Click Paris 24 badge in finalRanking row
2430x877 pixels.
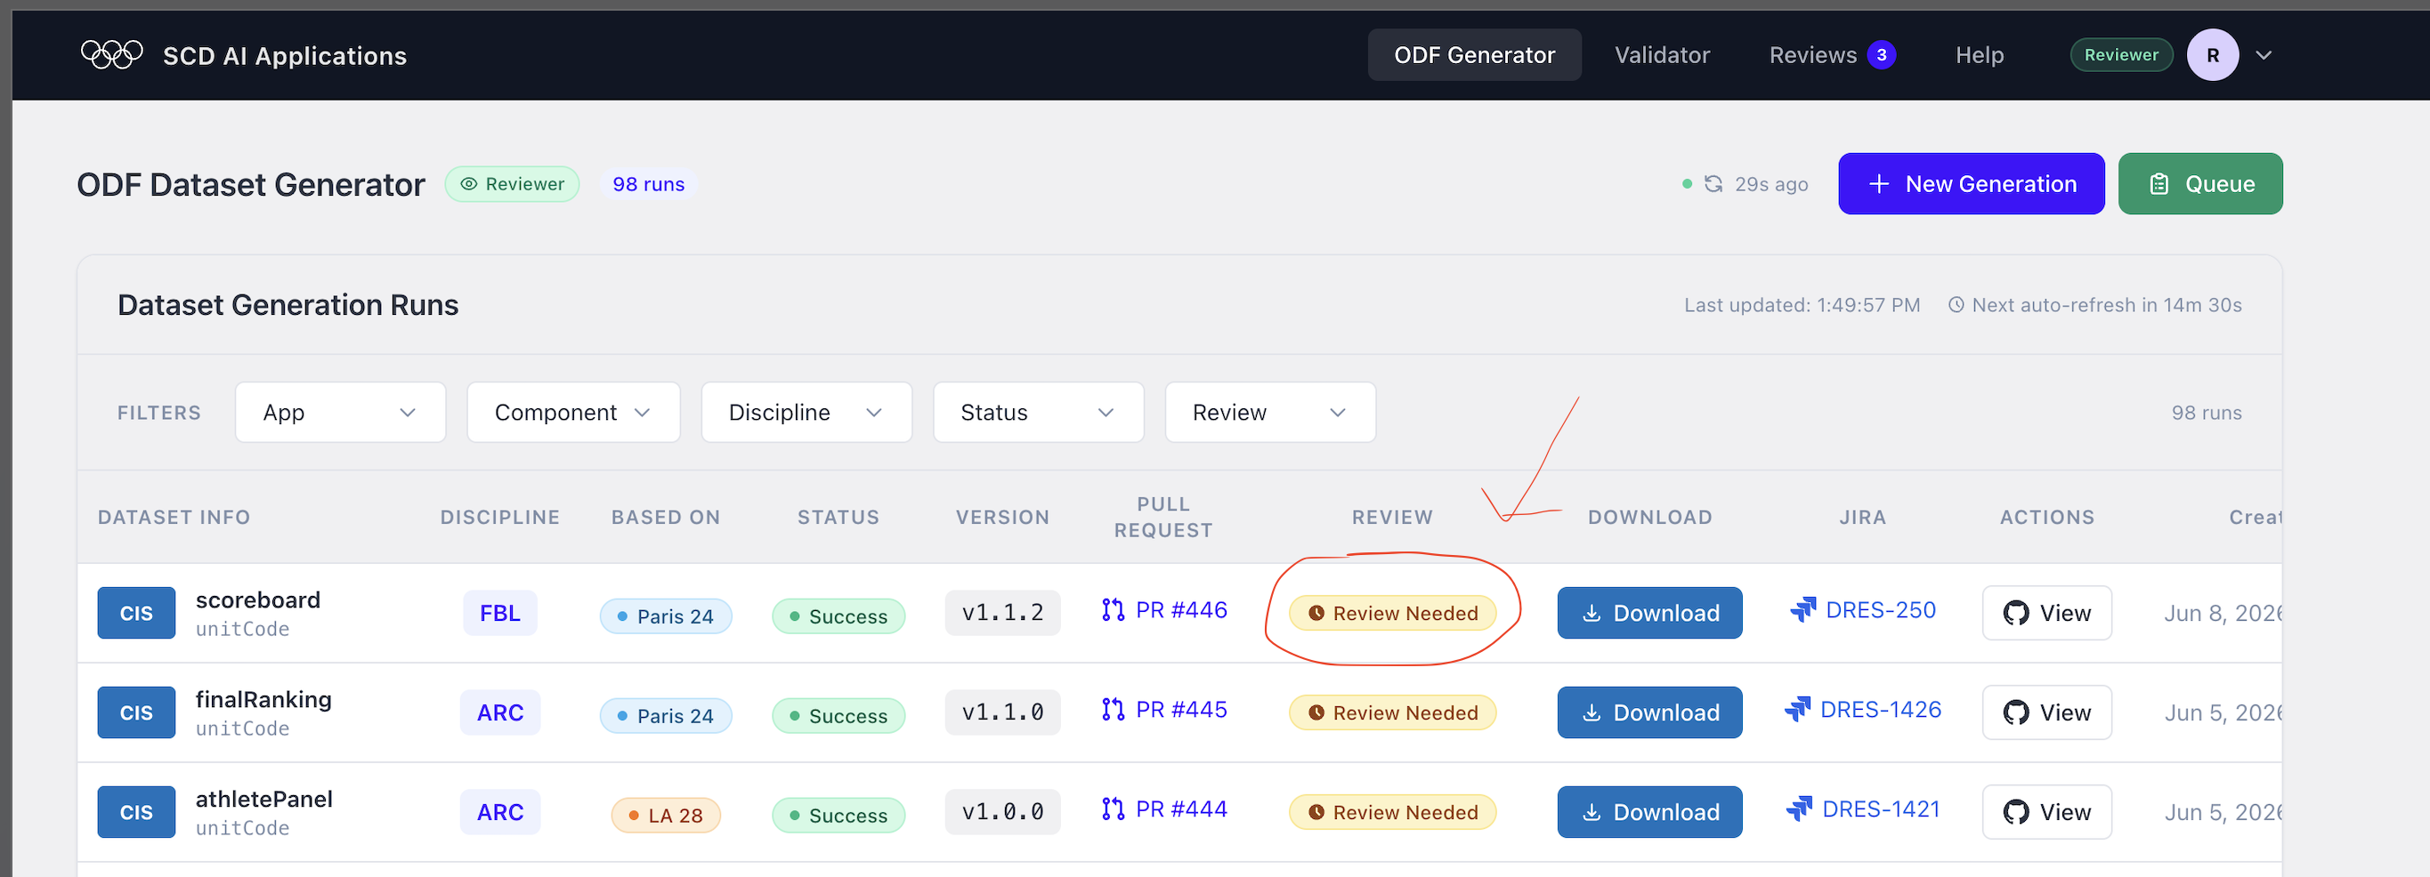click(665, 716)
